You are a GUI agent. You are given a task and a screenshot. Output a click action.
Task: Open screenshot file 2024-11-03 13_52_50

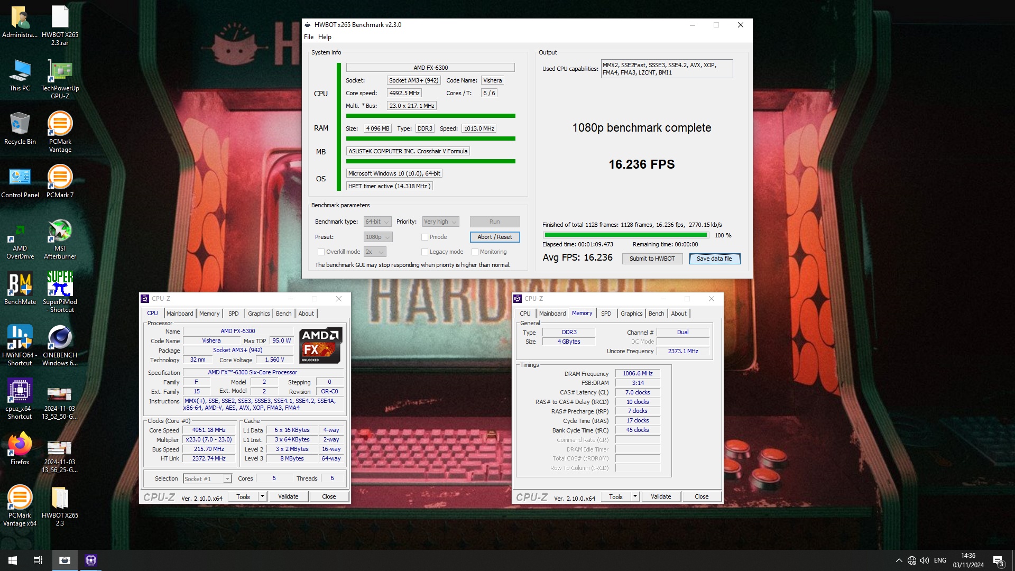(x=60, y=402)
